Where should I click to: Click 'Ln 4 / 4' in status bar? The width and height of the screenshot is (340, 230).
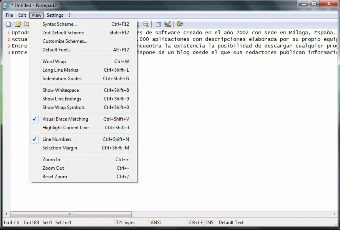12,223
